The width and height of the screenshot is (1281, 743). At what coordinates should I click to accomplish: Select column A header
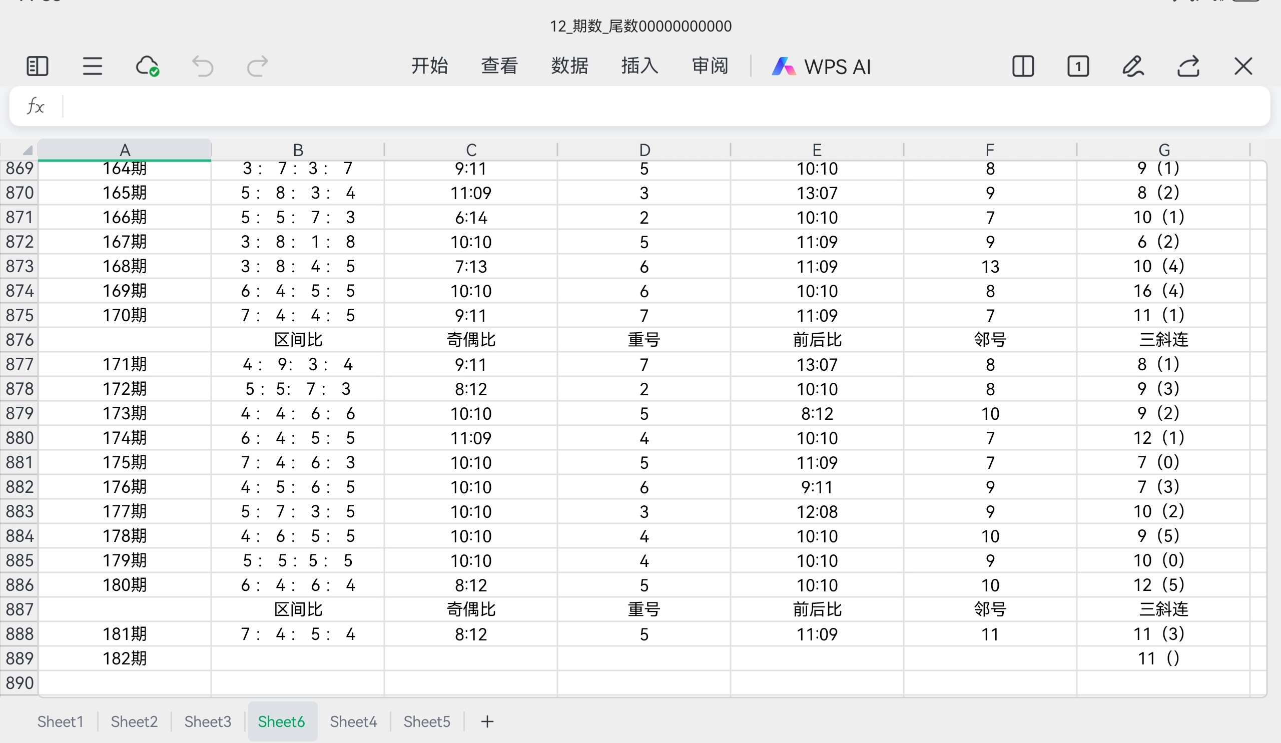tap(125, 150)
